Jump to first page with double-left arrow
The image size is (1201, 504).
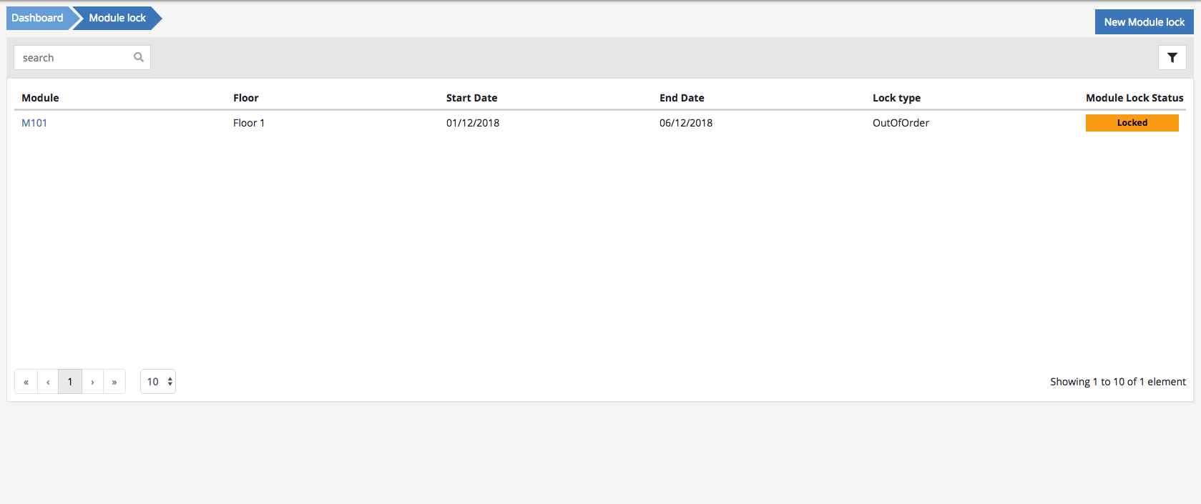(x=26, y=382)
